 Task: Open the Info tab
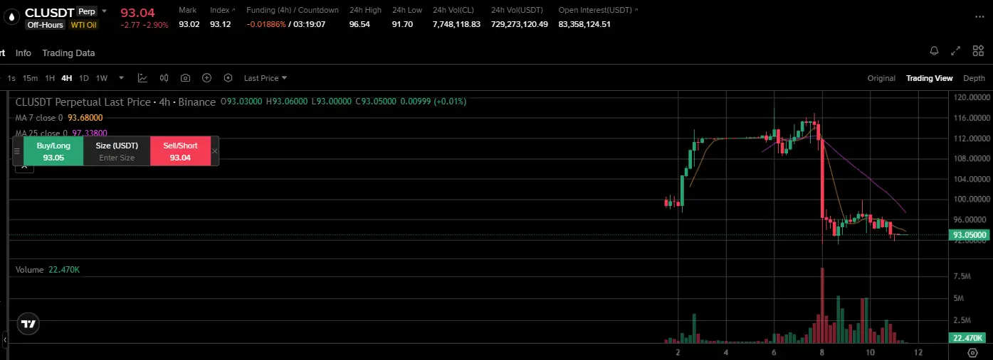(23, 53)
